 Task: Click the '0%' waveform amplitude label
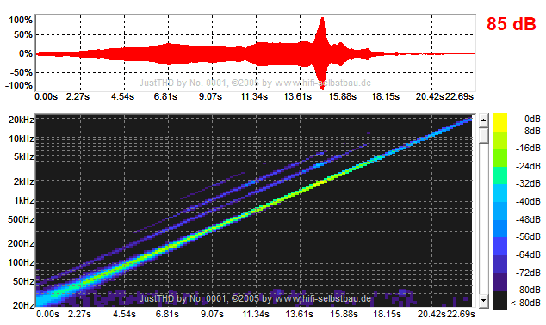(26, 53)
